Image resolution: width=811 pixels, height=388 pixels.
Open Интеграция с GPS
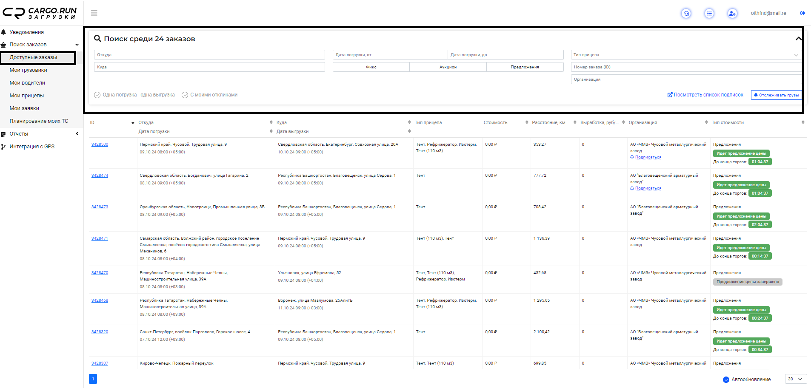click(x=32, y=147)
